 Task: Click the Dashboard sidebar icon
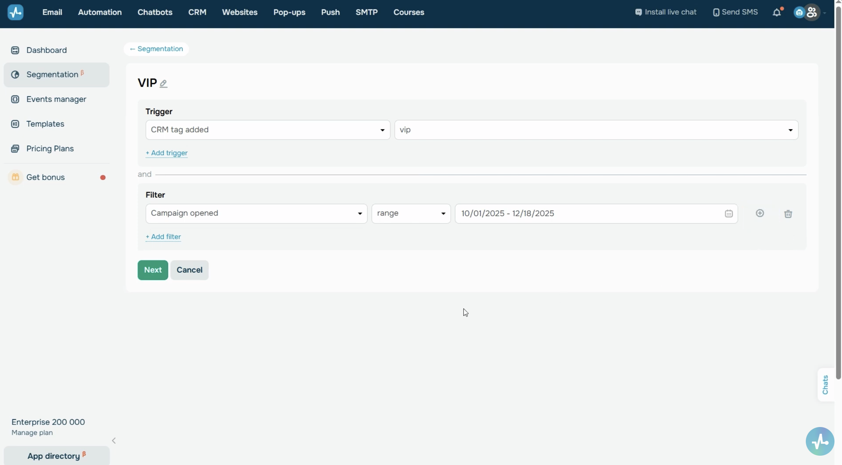pos(15,50)
